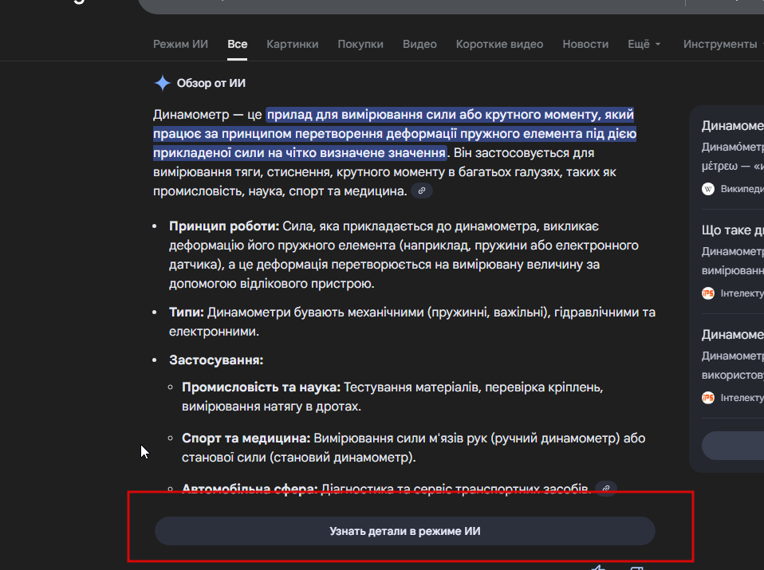This screenshot has height=570, width=764.
Task: Open the 'Инструменты' search tools
Action: tap(719, 44)
